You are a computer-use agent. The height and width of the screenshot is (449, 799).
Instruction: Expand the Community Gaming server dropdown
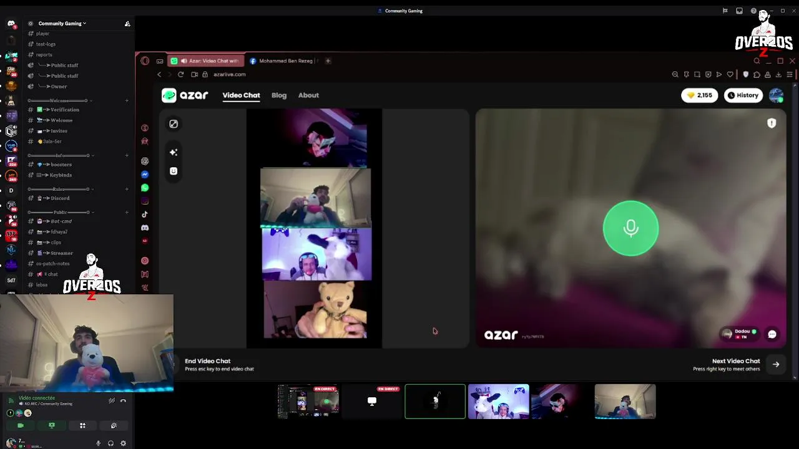point(62,24)
